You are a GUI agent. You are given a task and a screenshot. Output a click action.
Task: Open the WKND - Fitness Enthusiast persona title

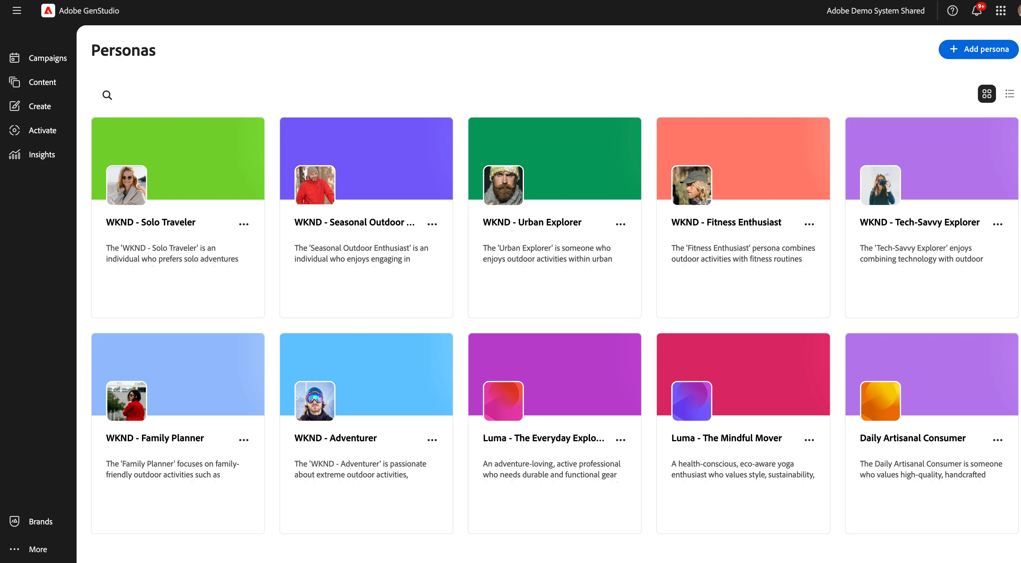(726, 222)
